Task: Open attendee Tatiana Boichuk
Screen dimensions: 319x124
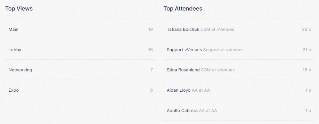Action: tap(239, 29)
